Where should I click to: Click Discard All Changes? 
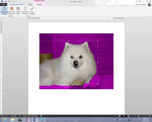(x=25, y=11)
